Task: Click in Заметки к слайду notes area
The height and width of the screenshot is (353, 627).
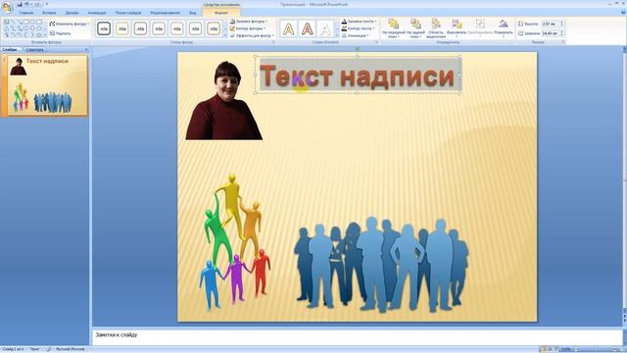Action: click(357, 337)
